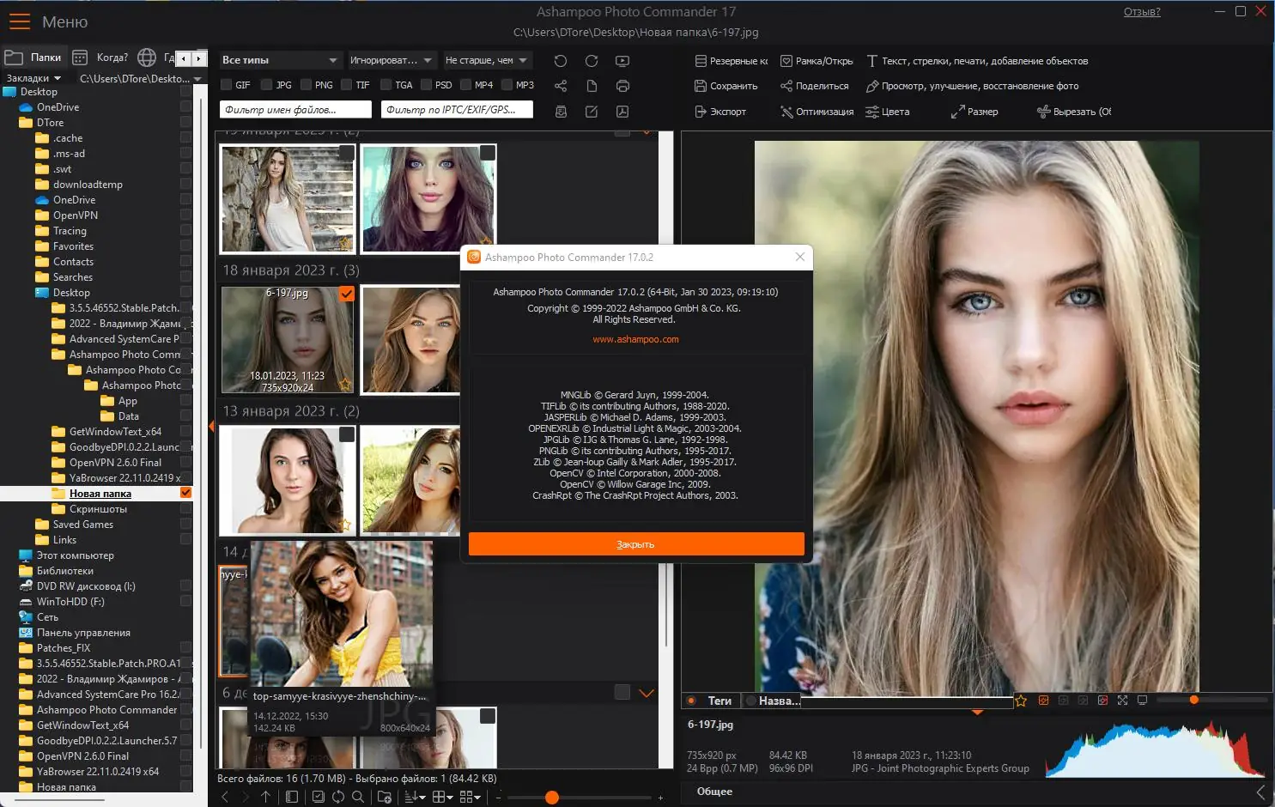Open the www.ashampoo.com link
Image resolution: width=1275 pixels, height=807 pixels.
pos(635,339)
